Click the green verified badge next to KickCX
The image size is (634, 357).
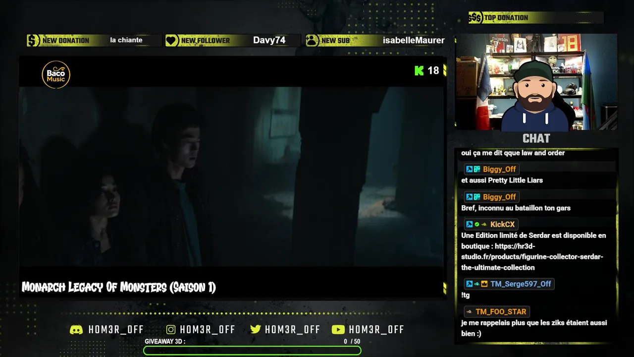tap(477, 225)
